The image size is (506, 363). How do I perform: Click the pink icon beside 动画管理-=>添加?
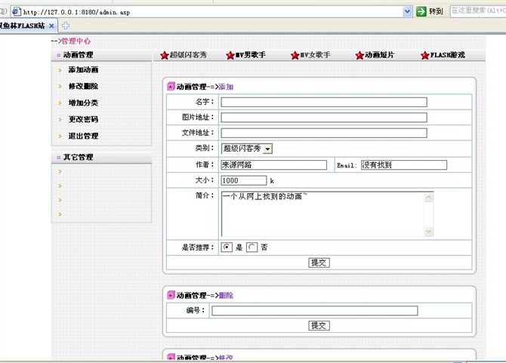pos(171,86)
